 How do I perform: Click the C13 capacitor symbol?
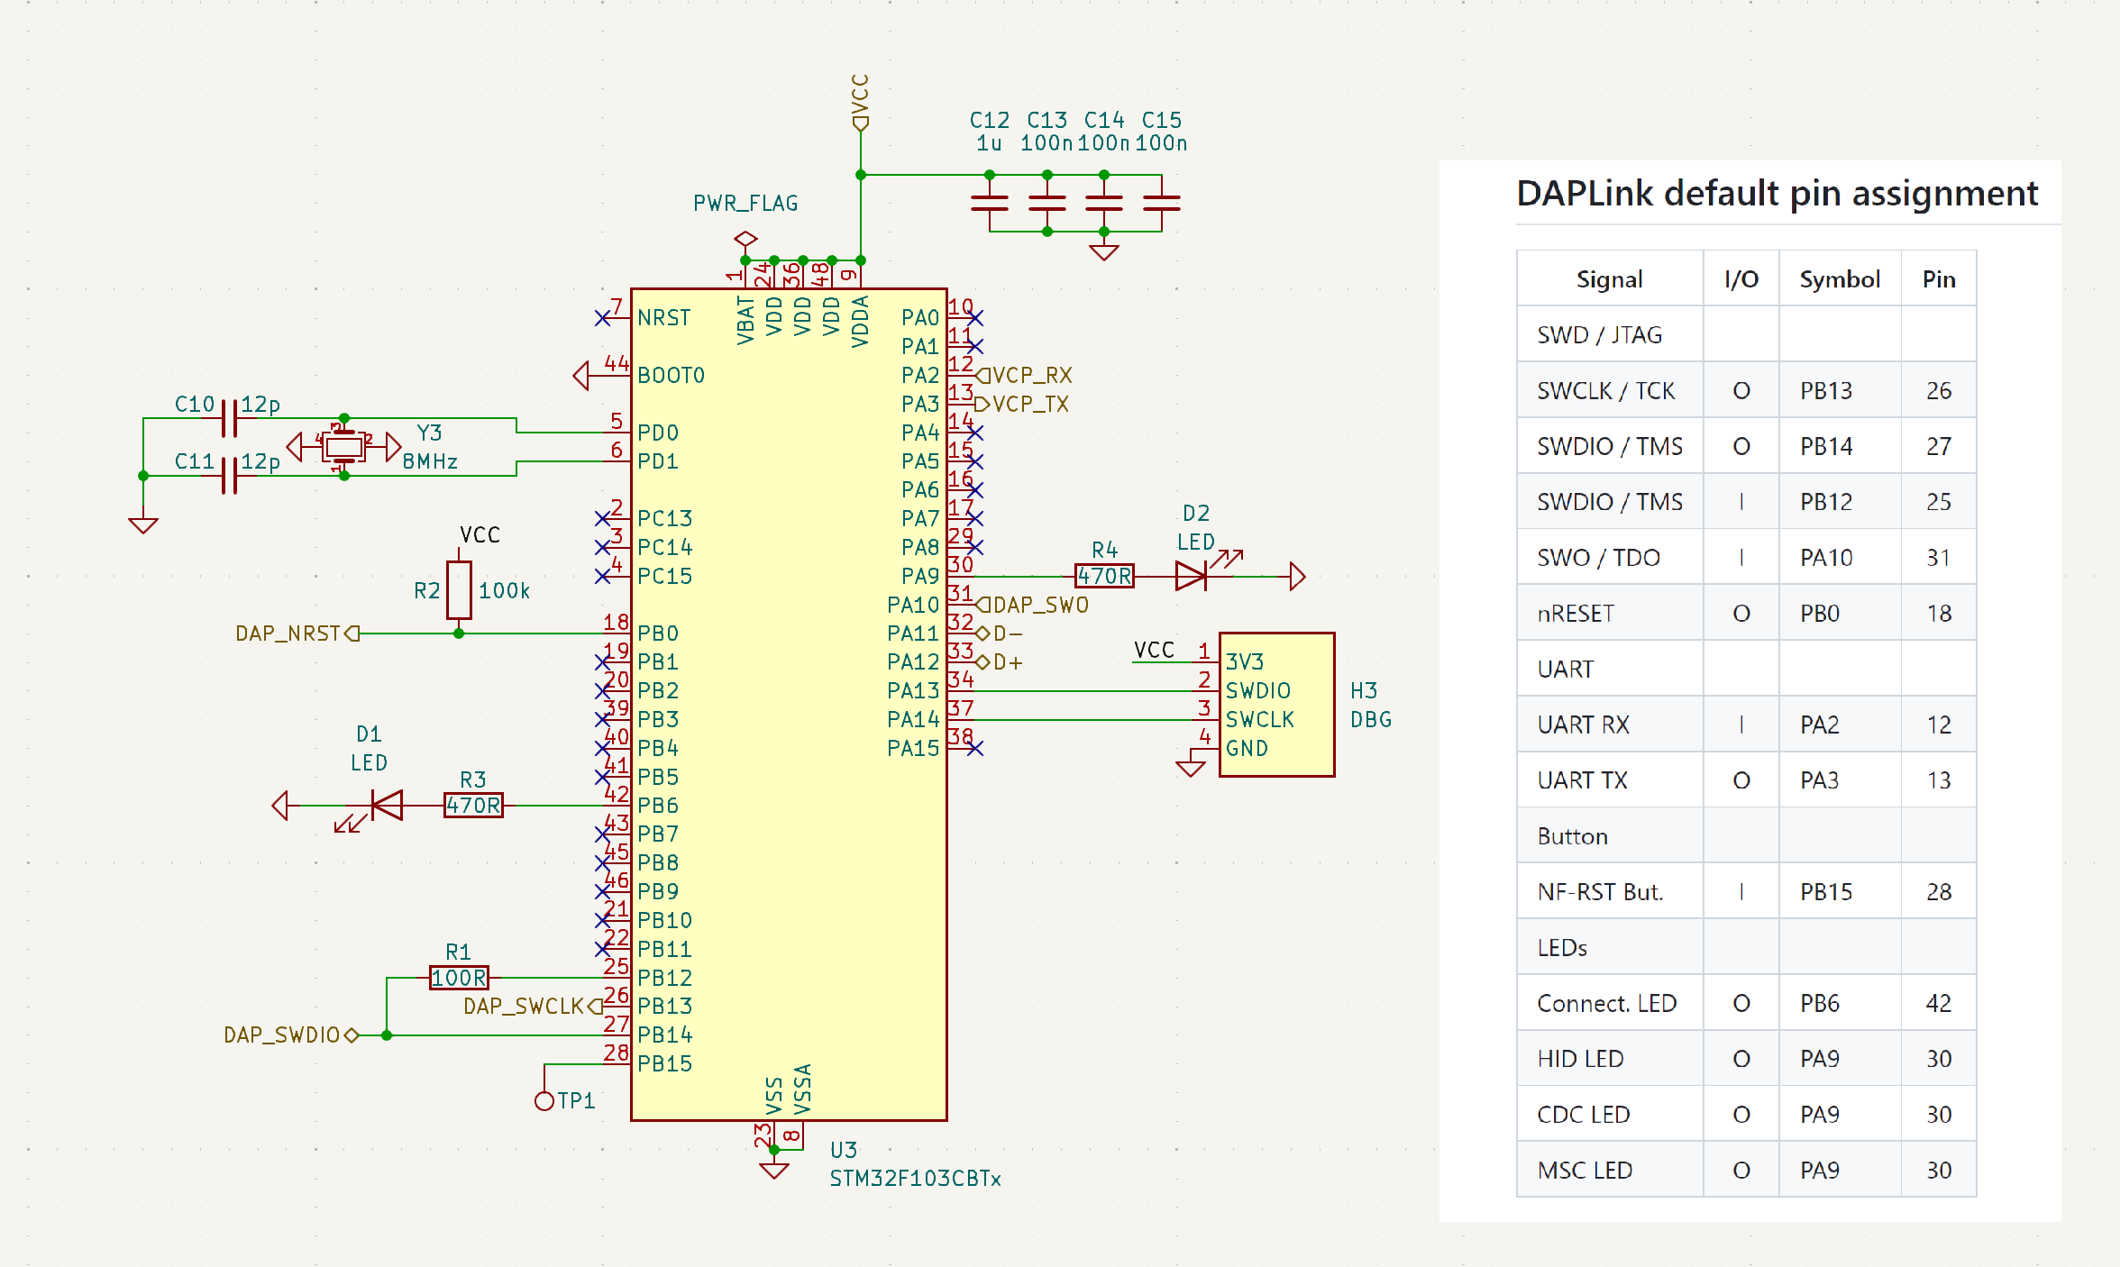[x=1047, y=204]
